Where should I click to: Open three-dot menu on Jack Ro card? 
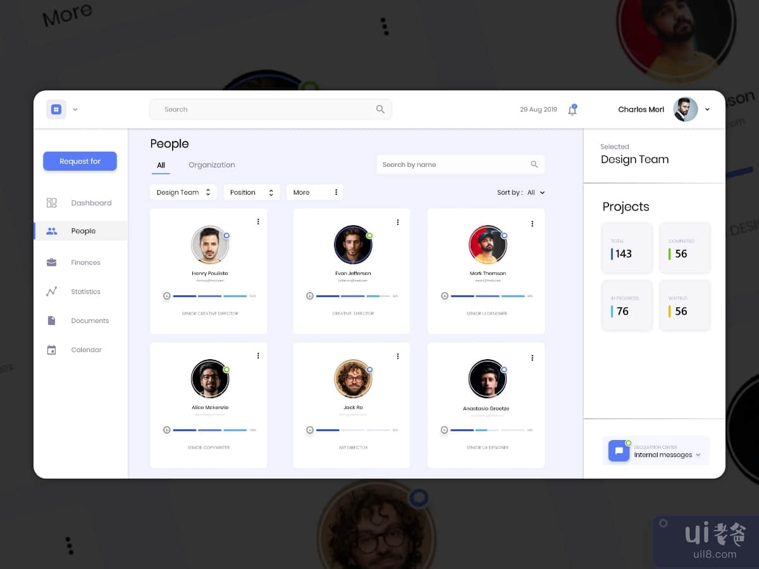[398, 356]
